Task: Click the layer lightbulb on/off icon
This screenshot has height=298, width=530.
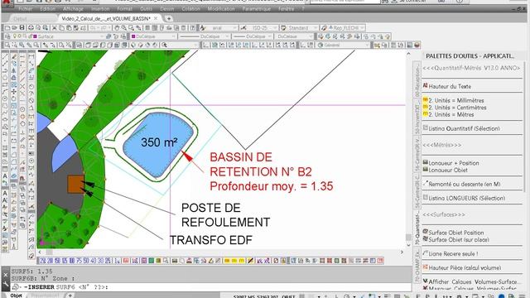Action: coord(15,36)
